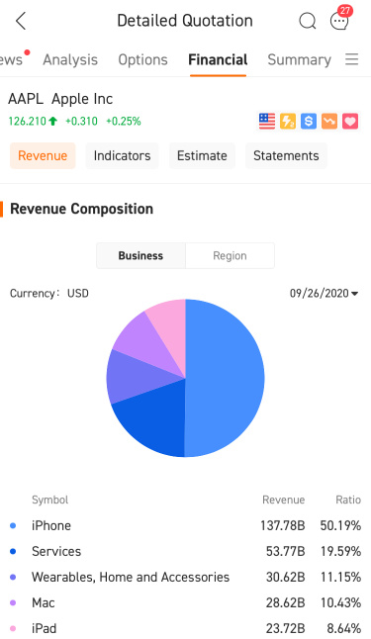The height and width of the screenshot is (639, 371).
Task: Open the search magnifier icon
Action: tap(308, 21)
